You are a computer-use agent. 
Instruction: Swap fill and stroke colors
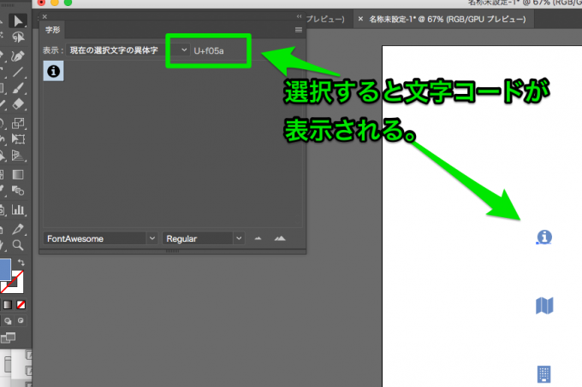click(21, 262)
